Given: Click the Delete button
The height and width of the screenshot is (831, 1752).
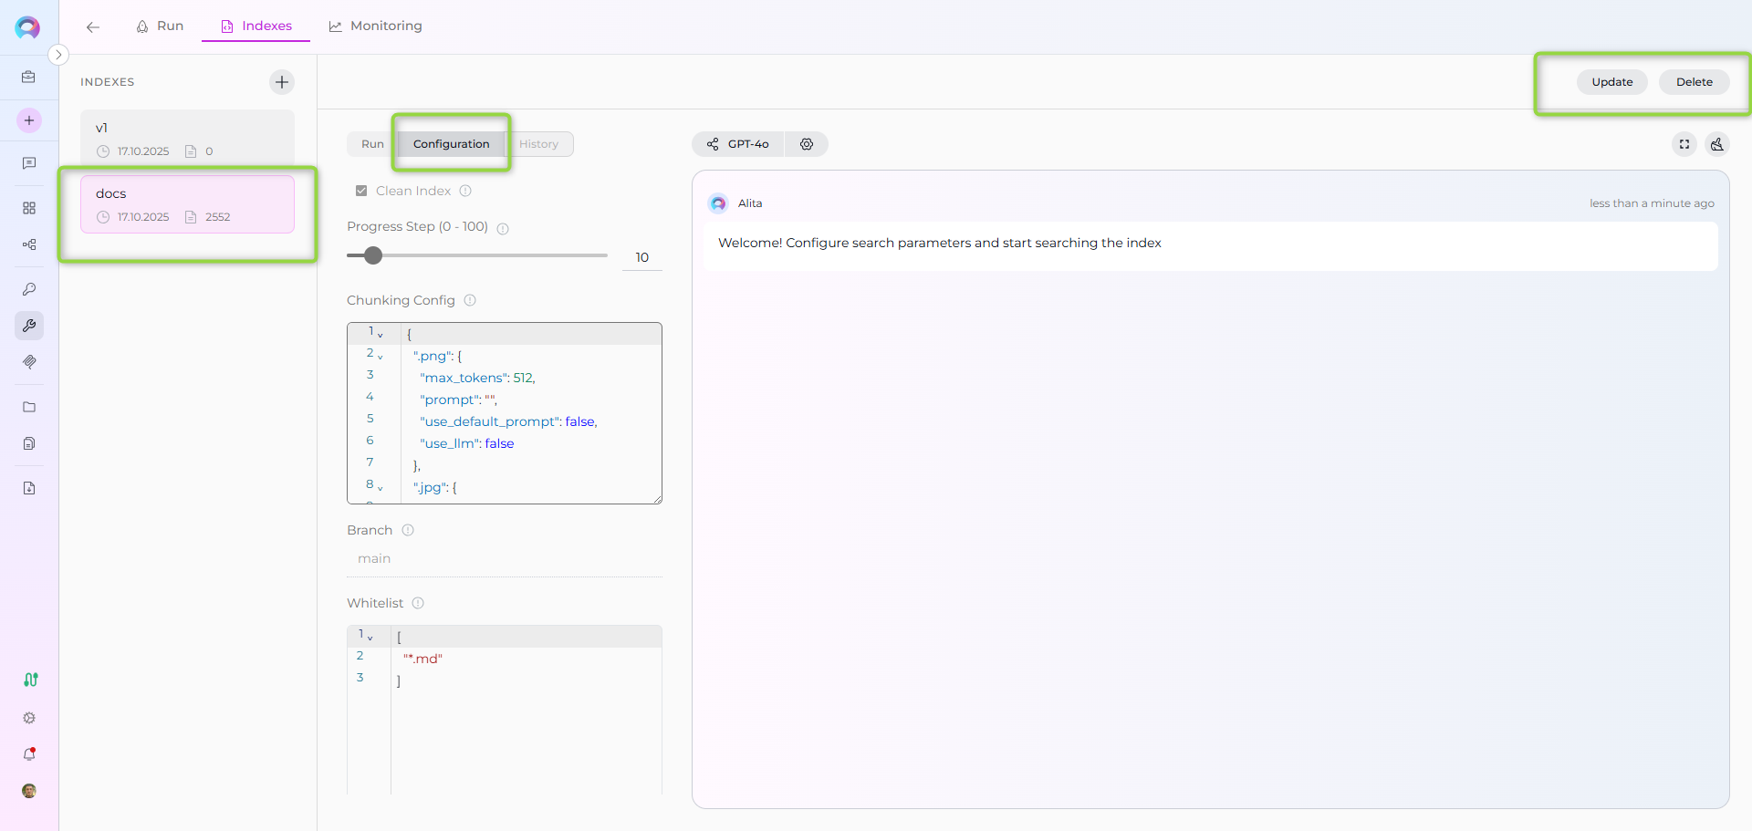Looking at the screenshot, I should point(1694,82).
